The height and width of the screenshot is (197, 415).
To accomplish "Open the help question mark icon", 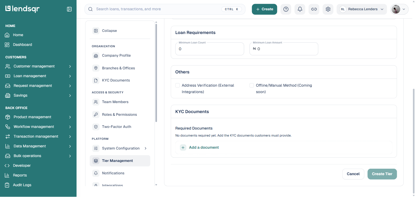I will pyautogui.click(x=286, y=9).
